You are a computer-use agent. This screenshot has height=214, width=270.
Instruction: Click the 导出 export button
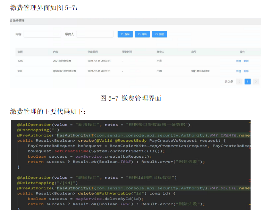tap(142, 34)
